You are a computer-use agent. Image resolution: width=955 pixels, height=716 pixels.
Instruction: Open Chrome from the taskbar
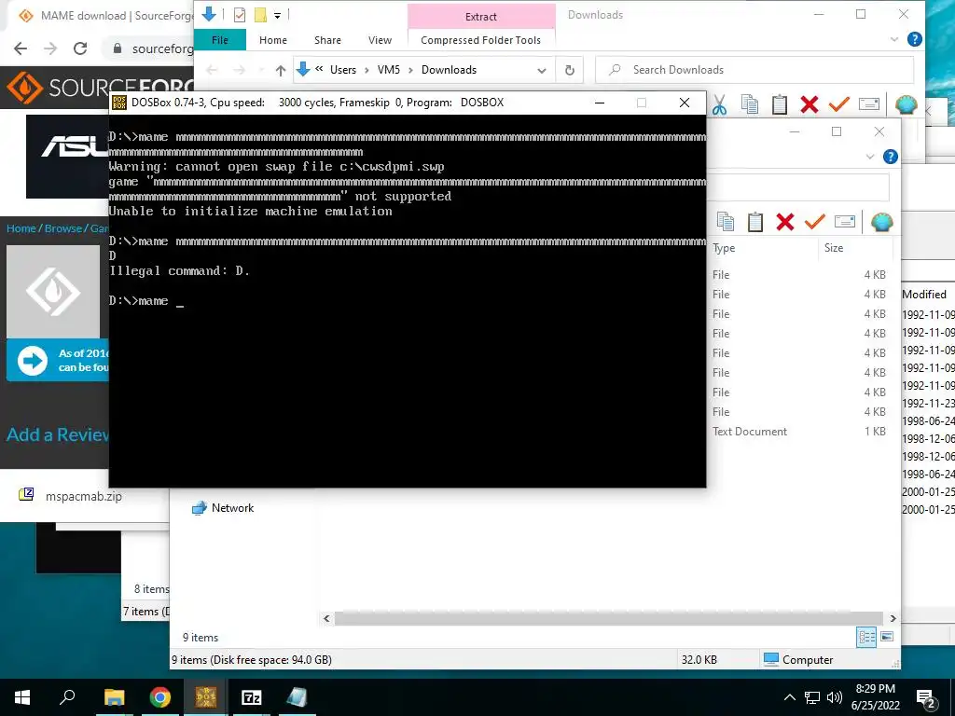click(x=160, y=697)
